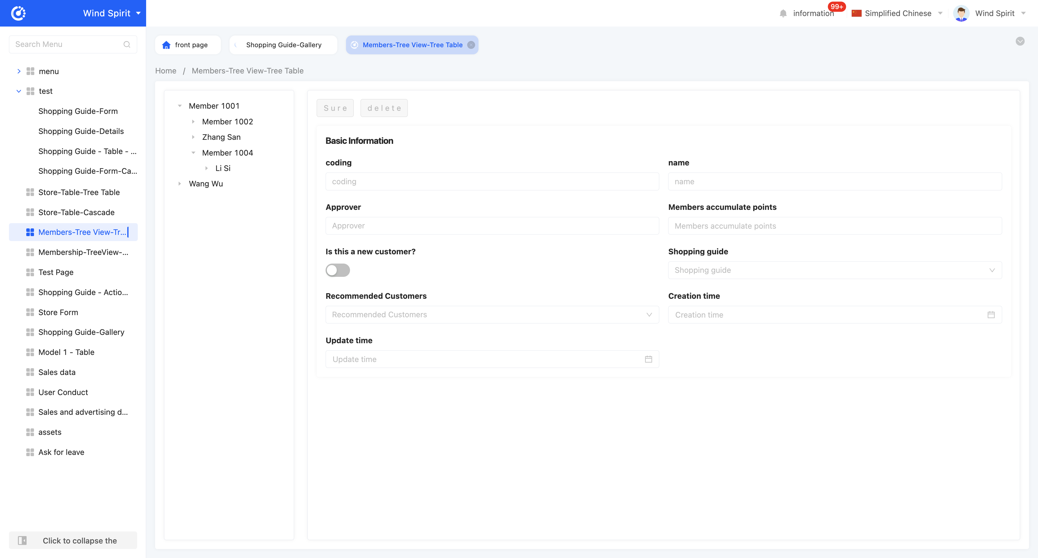Click the Wind Spirit logo icon
Viewport: 1038px width, 558px height.
click(18, 13)
